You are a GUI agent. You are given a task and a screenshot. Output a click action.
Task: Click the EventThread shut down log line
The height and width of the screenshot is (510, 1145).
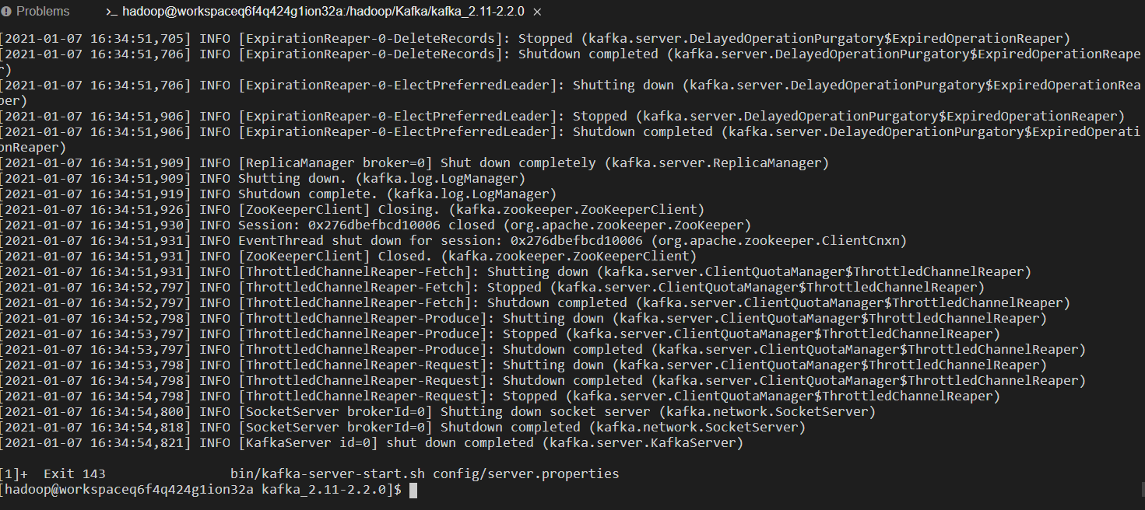(x=454, y=241)
